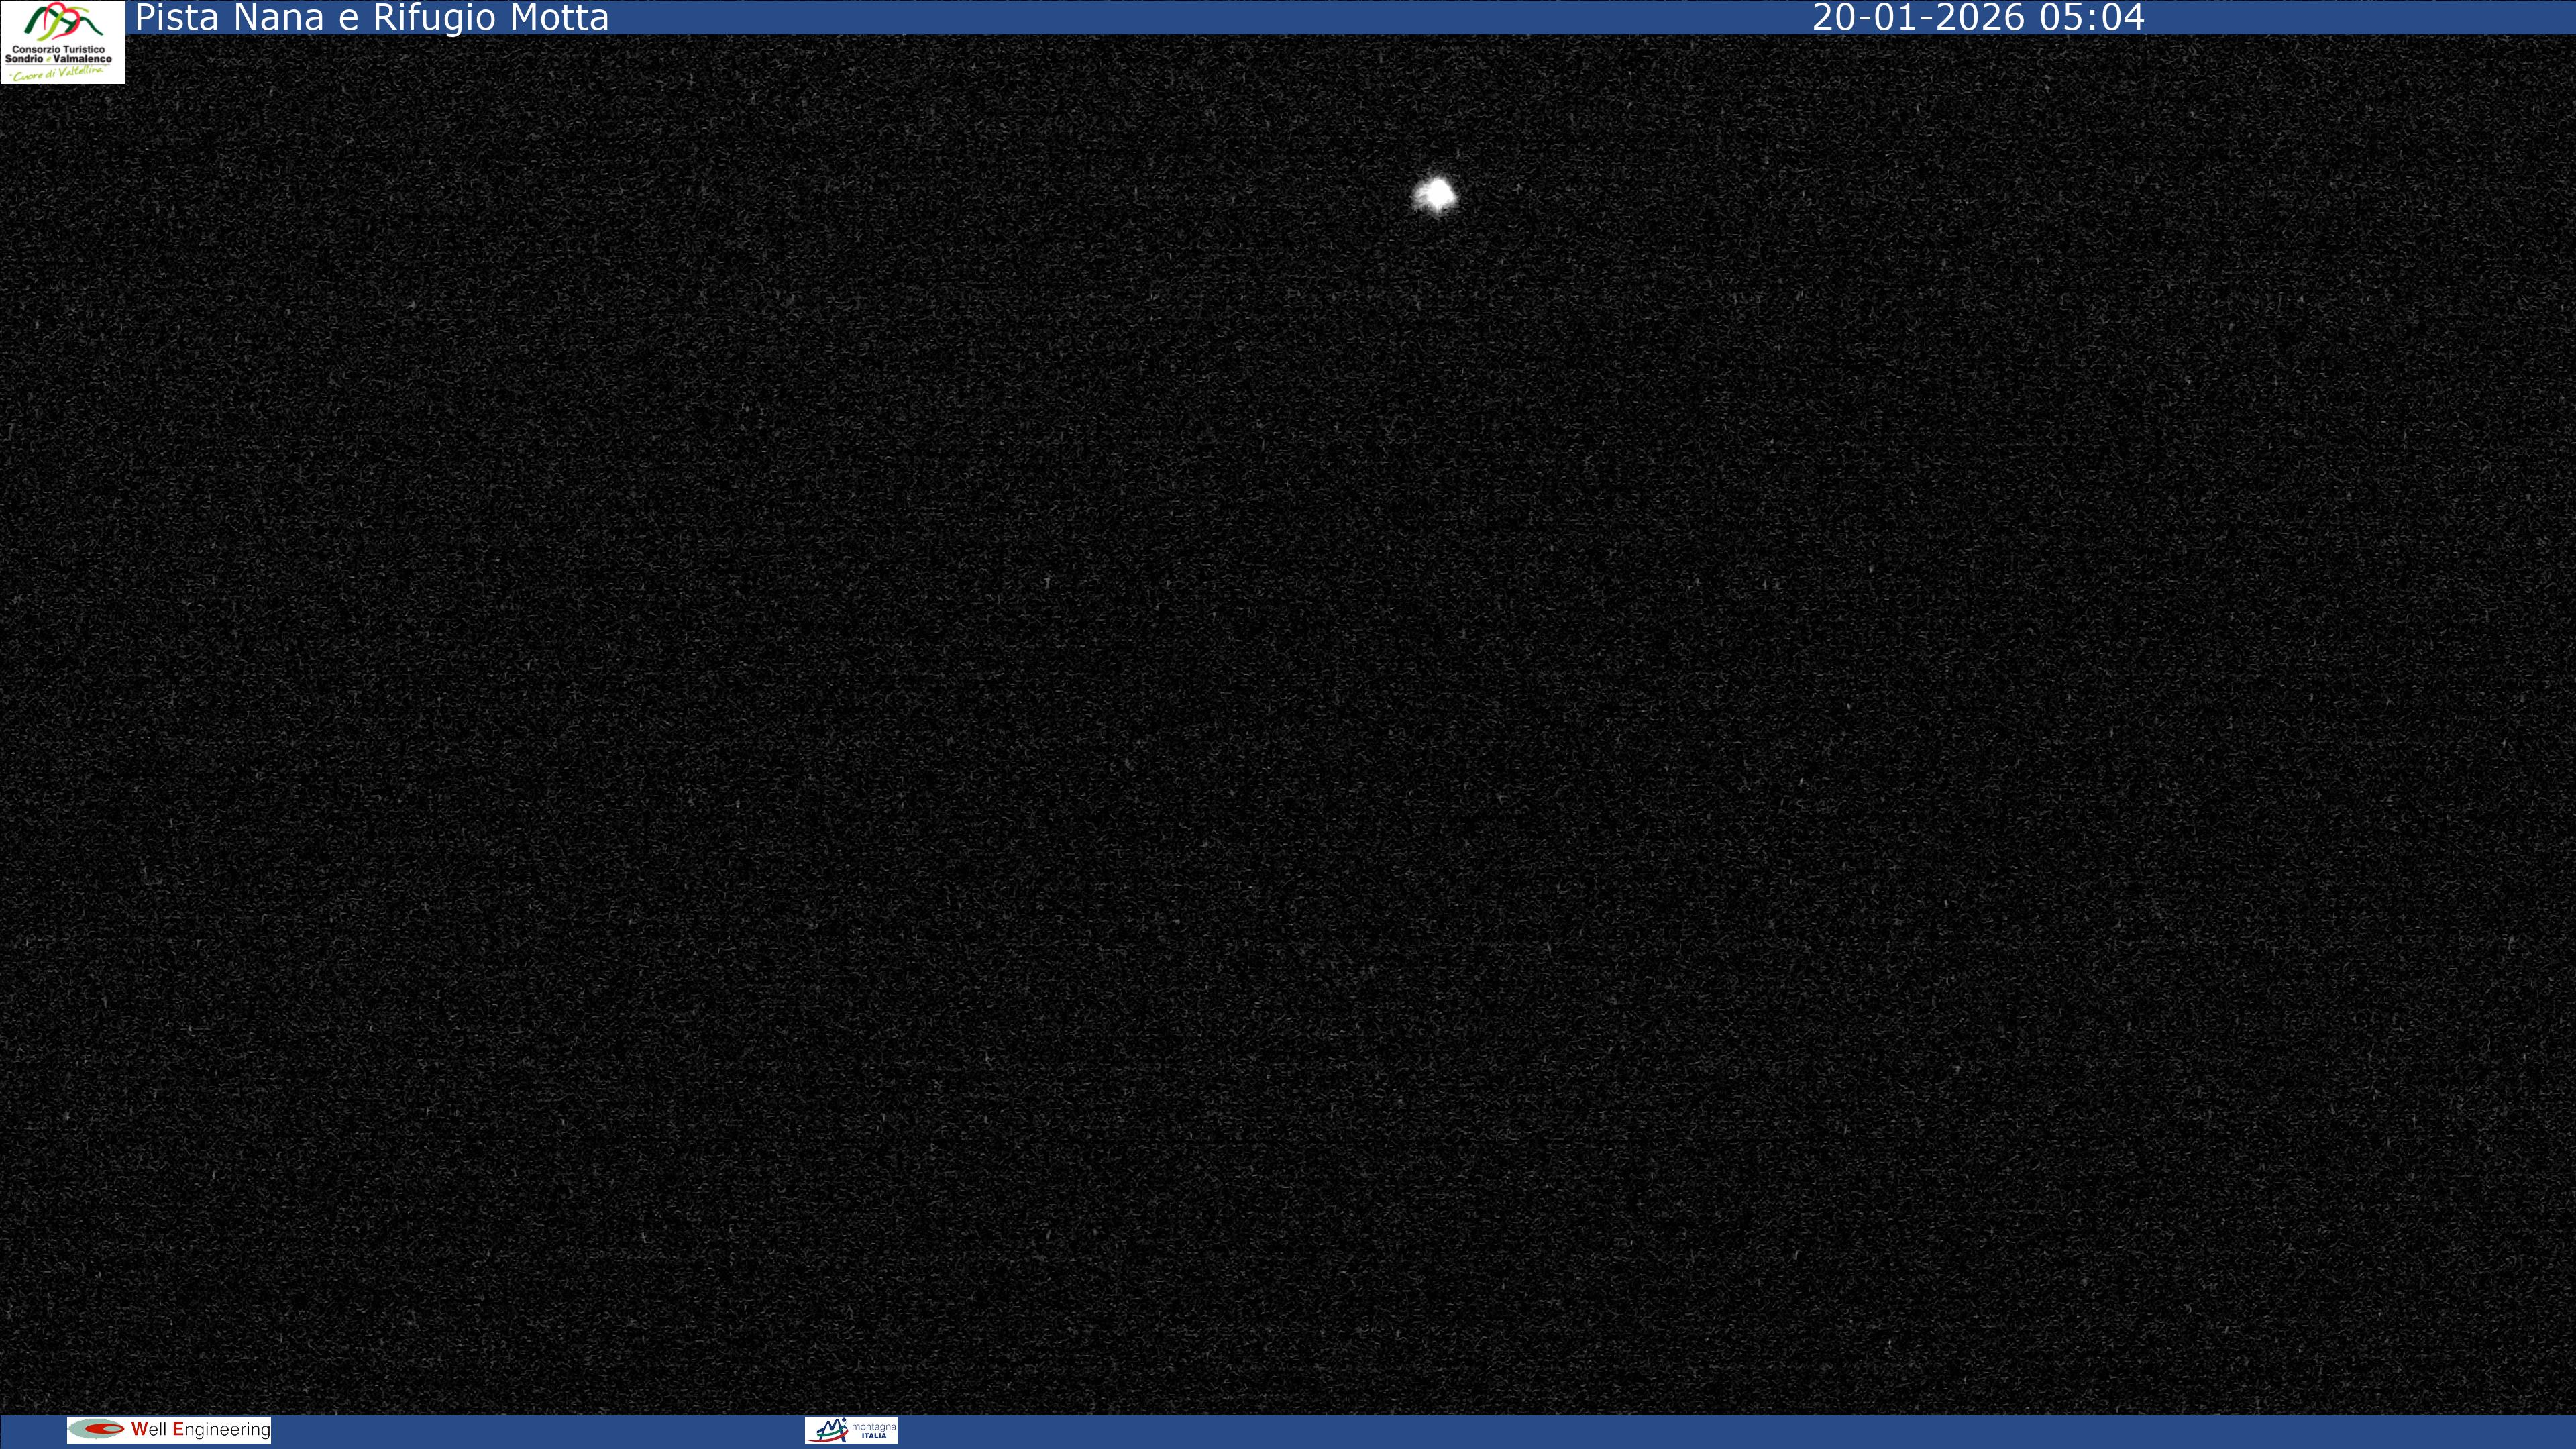Open the 'Well Engineering' sponsor text link
2576x1449 pixels.
tap(200, 1429)
